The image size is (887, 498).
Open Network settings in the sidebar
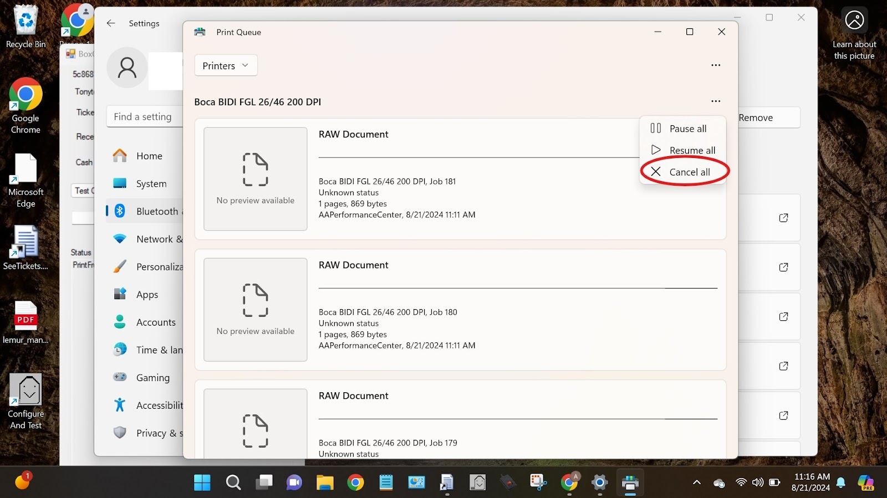[x=144, y=239]
